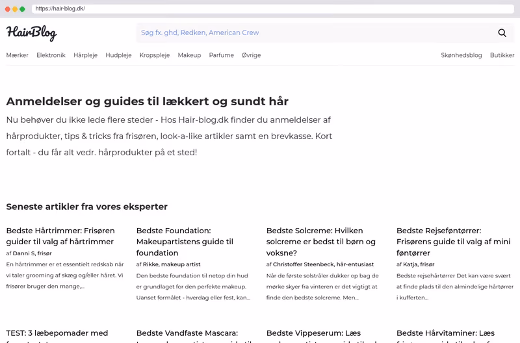This screenshot has width=520, height=343.
Task: Click the foundation excerpt 'Den bedste foundation'
Action: click(193, 286)
